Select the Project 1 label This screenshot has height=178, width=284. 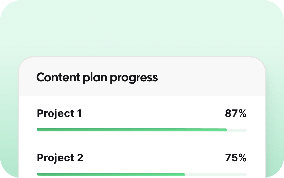pos(59,114)
